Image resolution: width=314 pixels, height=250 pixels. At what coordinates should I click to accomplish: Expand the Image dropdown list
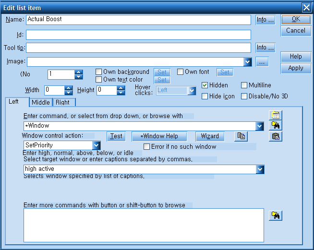[248, 62]
